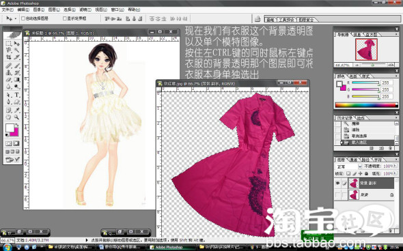403x251 pixels.
Task: Toggle link box of 背景 layer
Action: (344, 195)
